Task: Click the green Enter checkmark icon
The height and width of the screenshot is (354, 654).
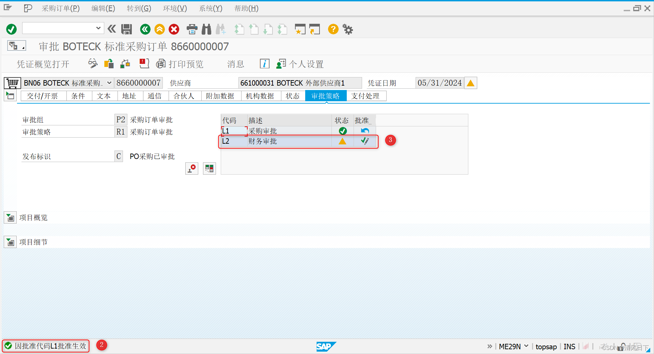Action: coord(11,29)
